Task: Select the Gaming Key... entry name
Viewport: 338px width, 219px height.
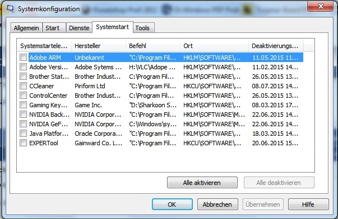Action: (49, 105)
